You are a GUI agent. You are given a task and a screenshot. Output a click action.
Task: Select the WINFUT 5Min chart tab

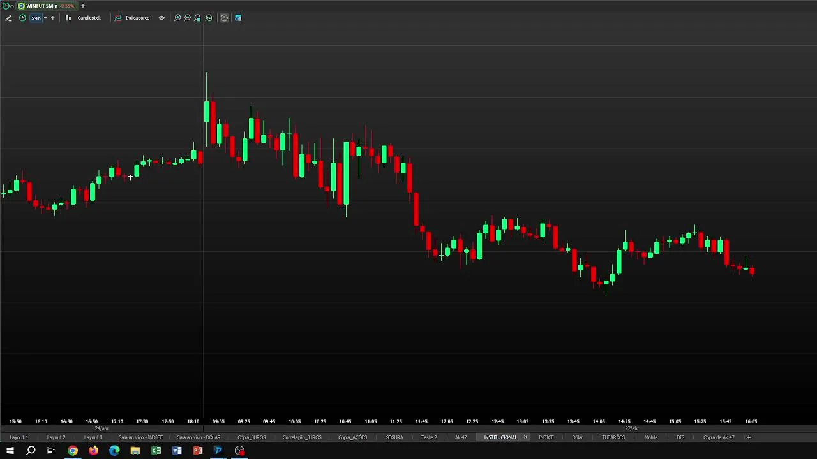pos(46,6)
